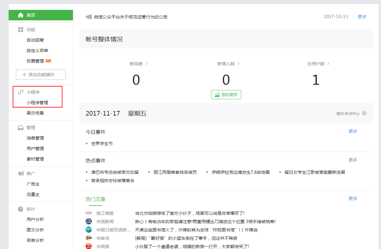
Task: Open 自动回复 in the sidebar menu
Action: click(x=35, y=40)
